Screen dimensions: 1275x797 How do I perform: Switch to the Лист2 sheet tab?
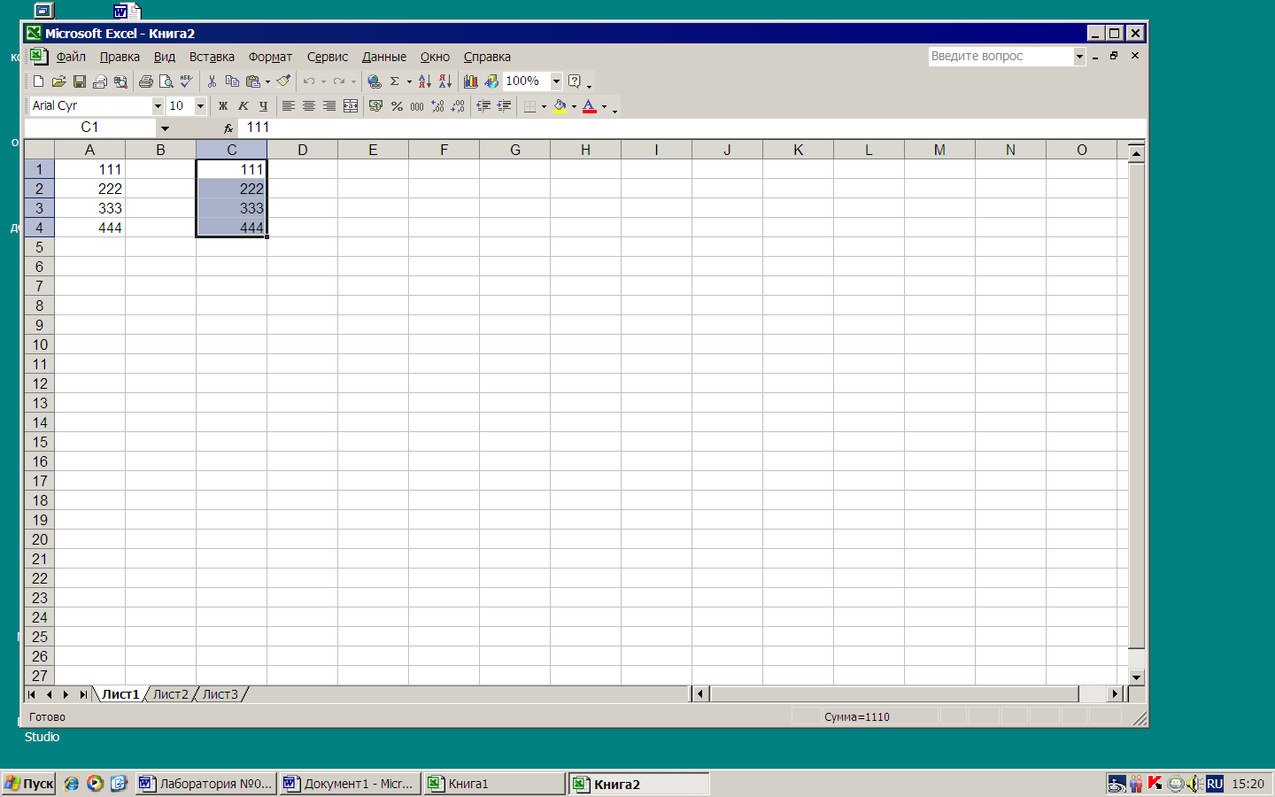pyautogui.click(x=170, y=694)
